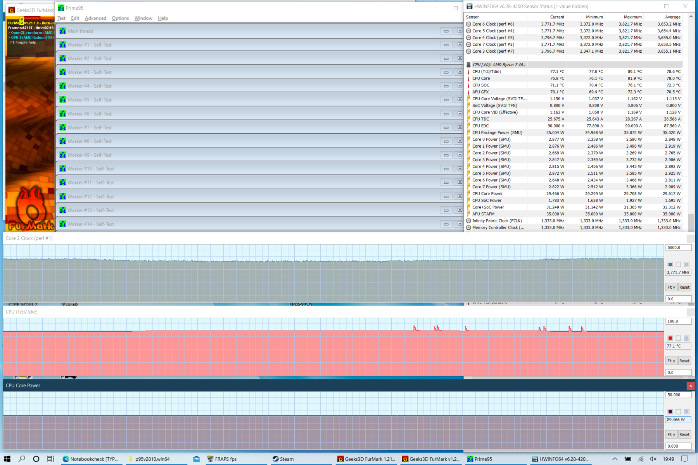The image size is (698, 465).
Task: Click Reset on the Core 2 Clock graph
Action: click(x=684, y=287)
